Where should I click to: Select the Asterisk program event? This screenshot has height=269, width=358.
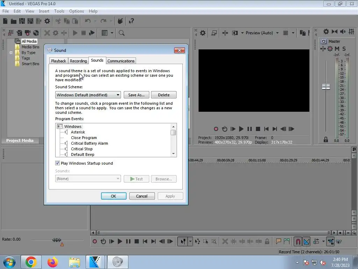[x=78, y=132]
